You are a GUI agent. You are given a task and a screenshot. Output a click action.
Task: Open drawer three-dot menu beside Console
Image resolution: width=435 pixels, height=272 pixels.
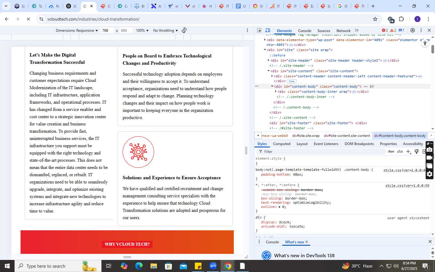click(259, 242)
